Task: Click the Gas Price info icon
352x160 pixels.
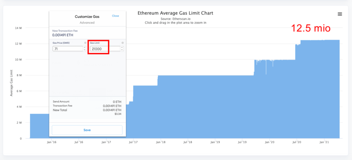Action: point(85,43)
